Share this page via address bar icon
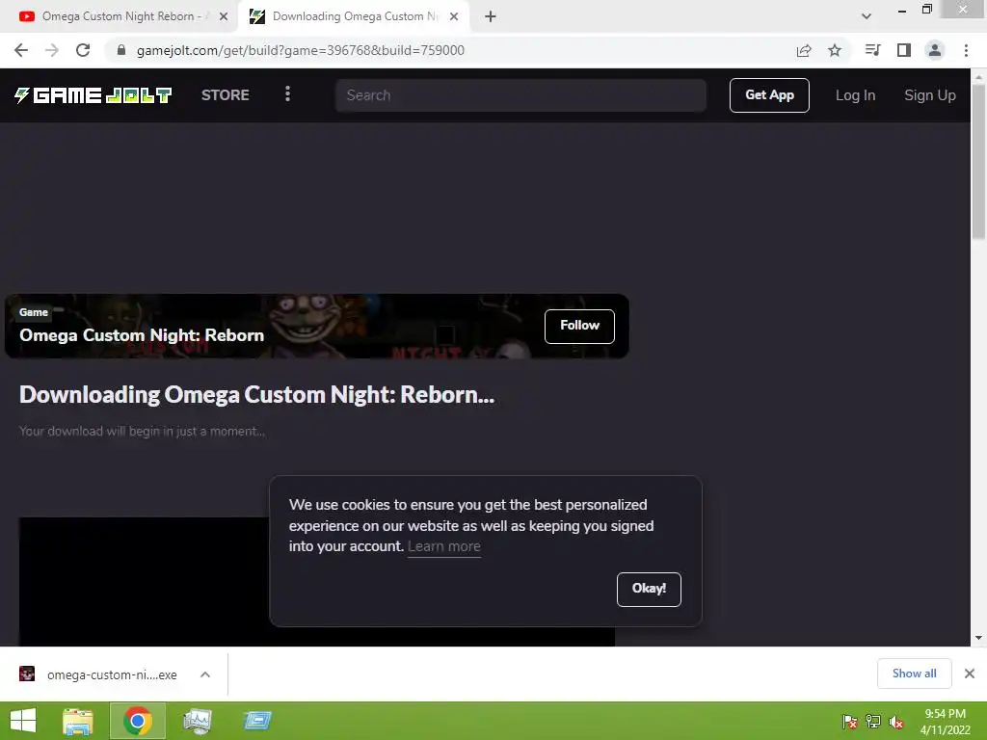Viewport: 987px width, 740px height. tap(804, 50)
